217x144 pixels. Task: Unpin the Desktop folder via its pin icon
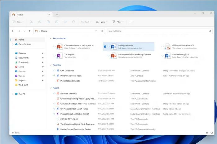click(43, 53)
